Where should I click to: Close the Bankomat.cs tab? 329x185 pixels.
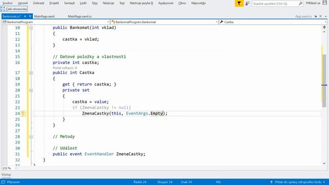pyautogui.click(x=30, y=16)
